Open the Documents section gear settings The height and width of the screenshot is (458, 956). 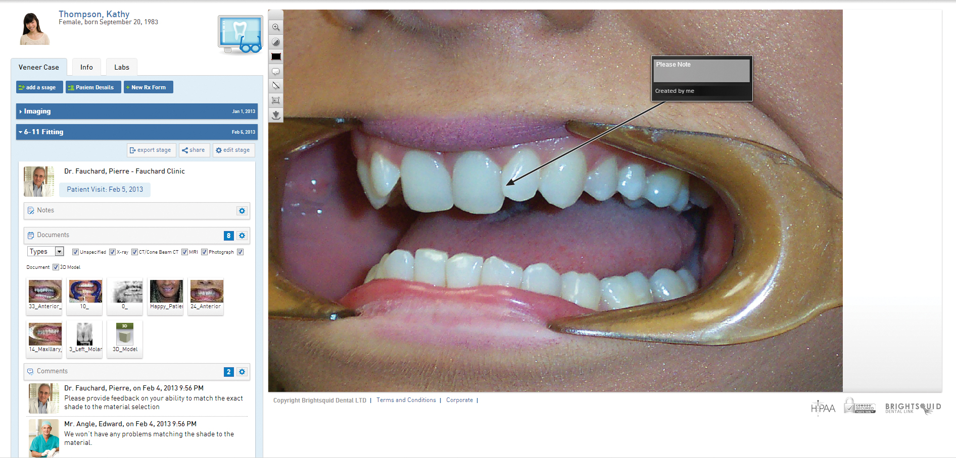(242, 236)
